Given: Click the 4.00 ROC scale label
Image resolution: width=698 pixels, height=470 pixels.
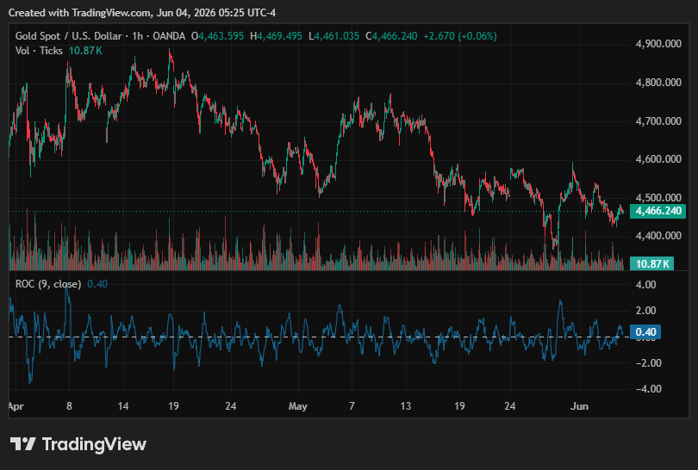Looking at the screenshot, I should (646, 285).
